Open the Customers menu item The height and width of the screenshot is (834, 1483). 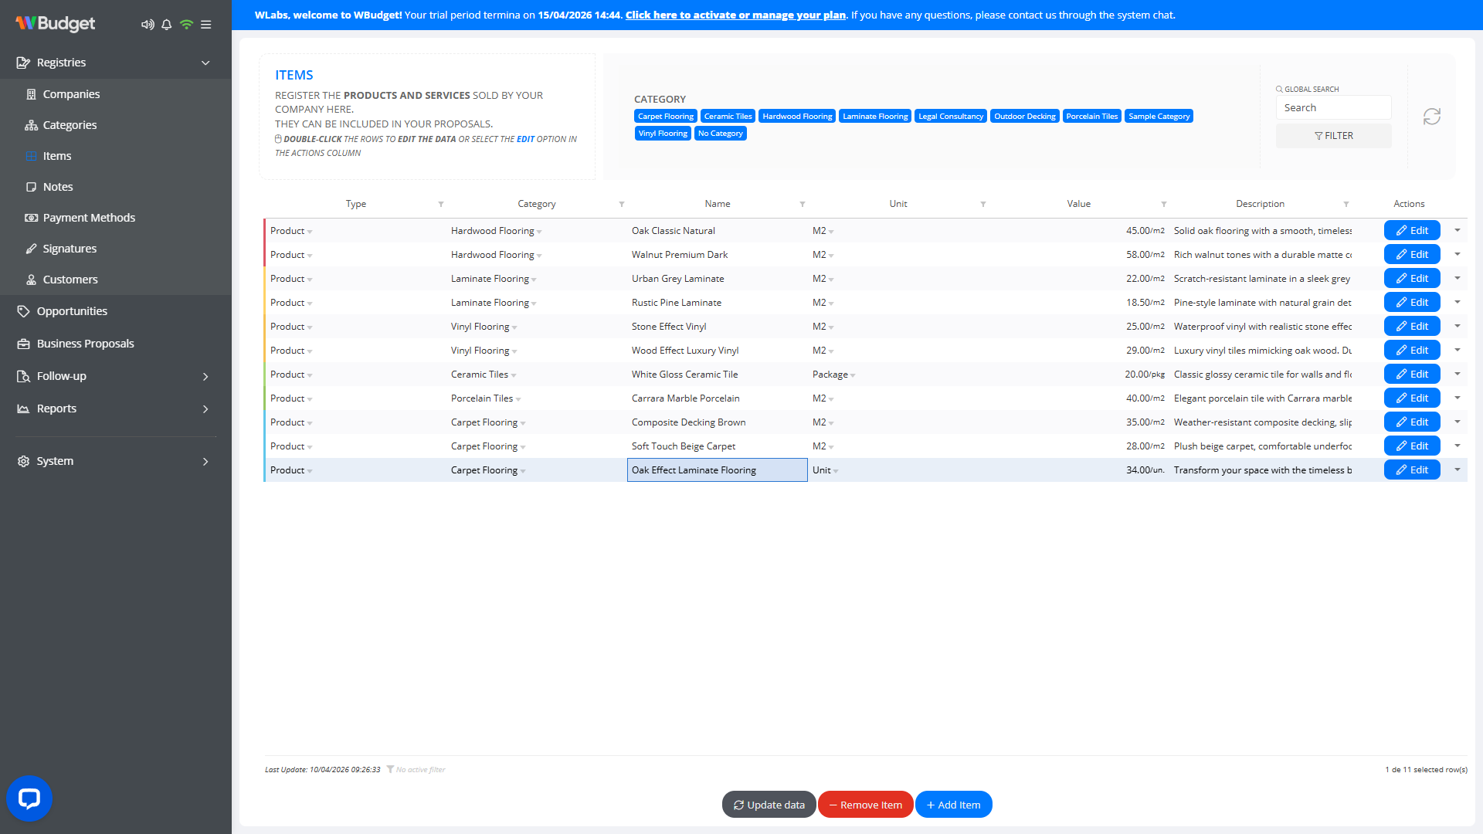coord(70,280)
